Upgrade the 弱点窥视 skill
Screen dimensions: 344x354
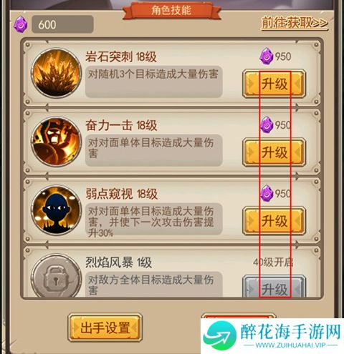point(274,221)
